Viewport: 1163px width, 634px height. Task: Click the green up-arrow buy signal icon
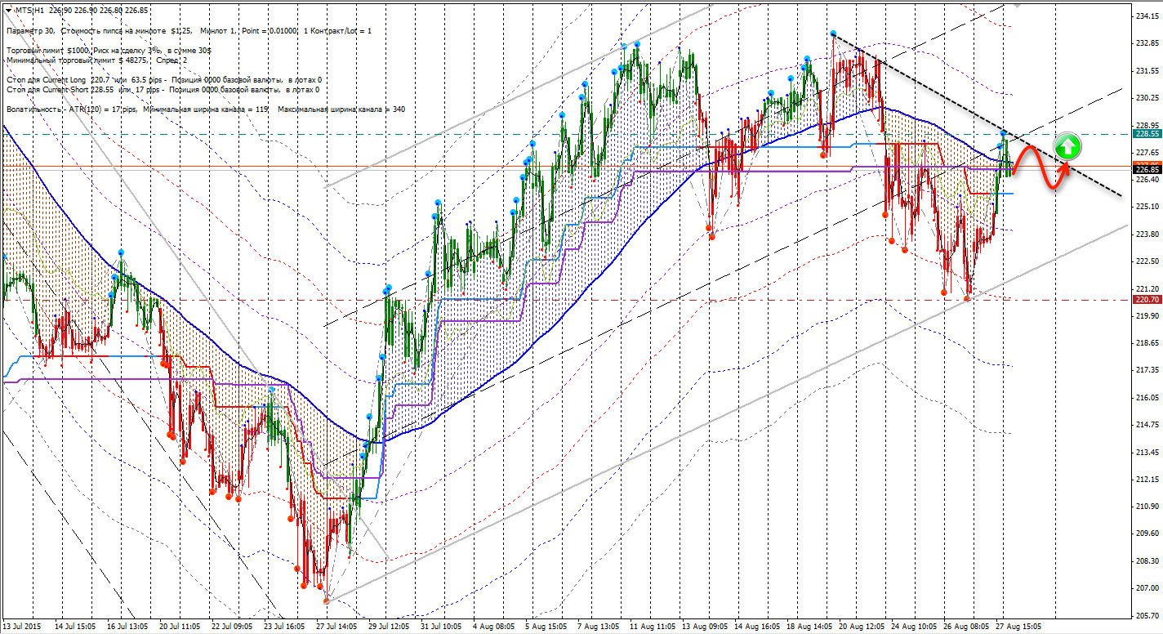[1067, 147]
